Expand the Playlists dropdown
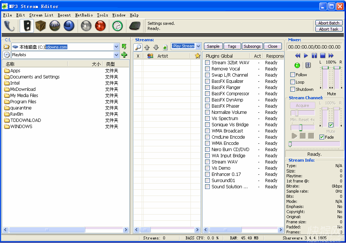Viewport: 346px width, 243px height. [x=116, y=55]
